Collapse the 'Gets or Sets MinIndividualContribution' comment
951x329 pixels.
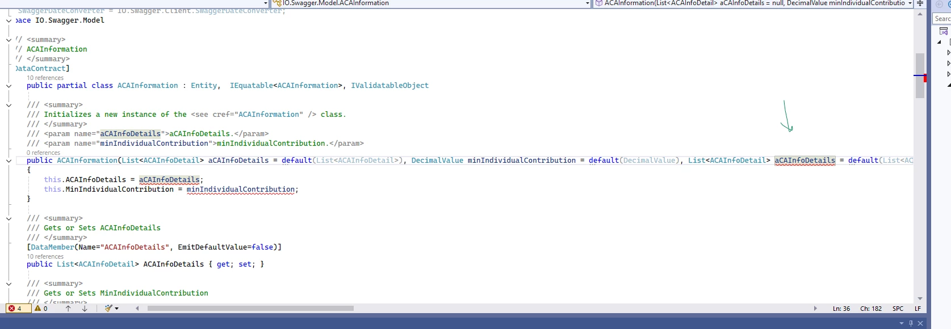(9, 284)
